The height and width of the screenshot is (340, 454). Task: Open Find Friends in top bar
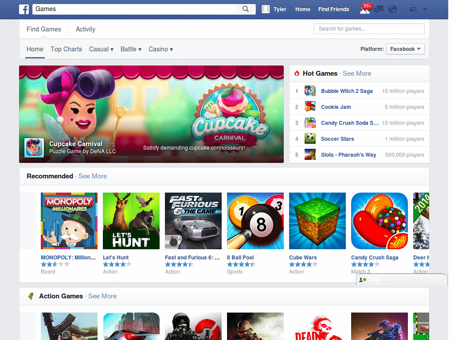click(x=333, y=9)
